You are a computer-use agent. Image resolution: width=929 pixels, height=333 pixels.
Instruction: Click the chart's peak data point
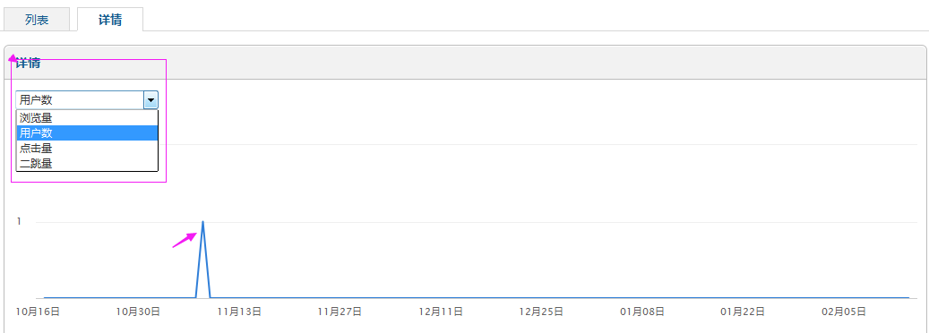[203, 222]
